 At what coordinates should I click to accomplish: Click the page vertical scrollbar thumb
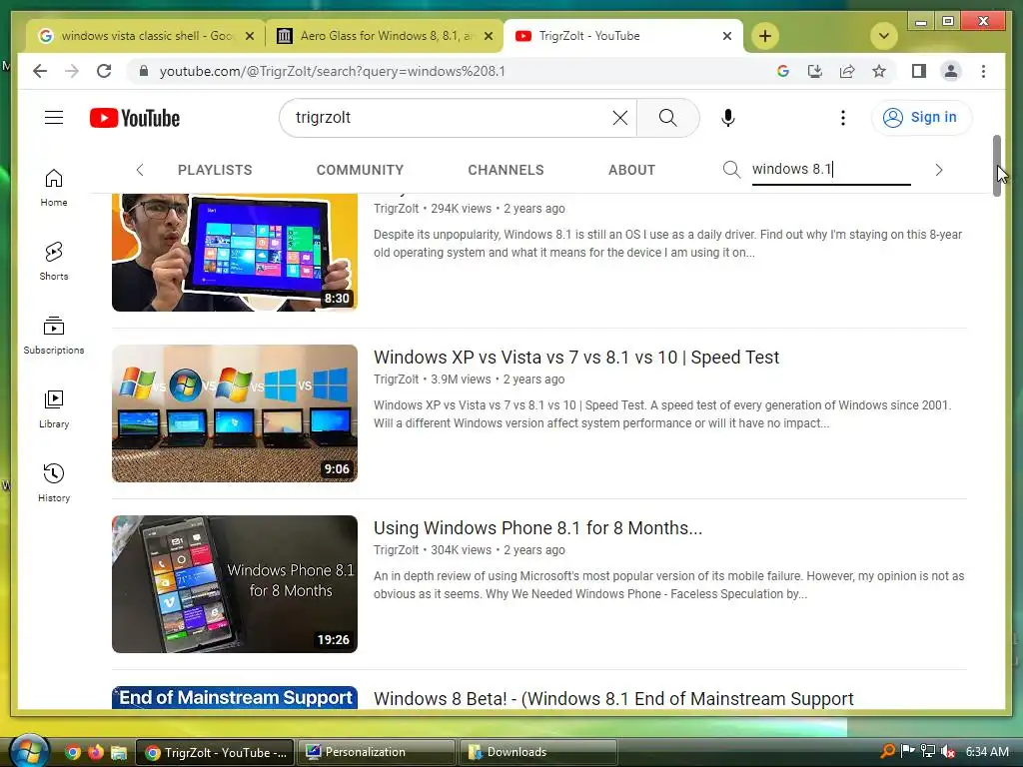(997, 165)
